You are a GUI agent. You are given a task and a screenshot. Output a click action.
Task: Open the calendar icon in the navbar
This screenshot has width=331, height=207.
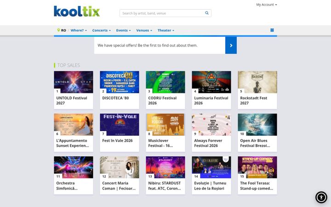tap(272, 30)
